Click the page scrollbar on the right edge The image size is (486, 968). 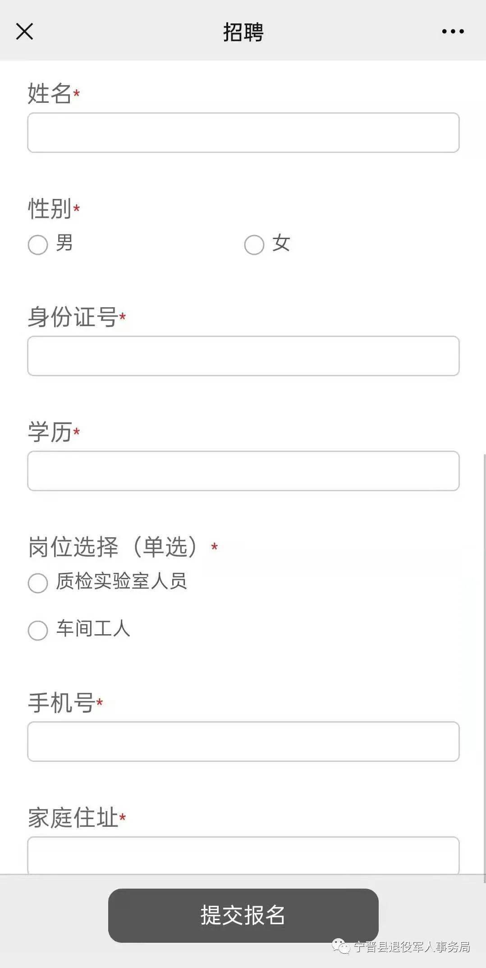(x=483, y=668)
